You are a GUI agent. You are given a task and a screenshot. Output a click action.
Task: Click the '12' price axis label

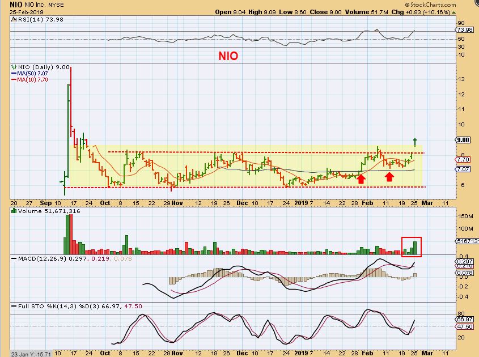tap(461, 95)
